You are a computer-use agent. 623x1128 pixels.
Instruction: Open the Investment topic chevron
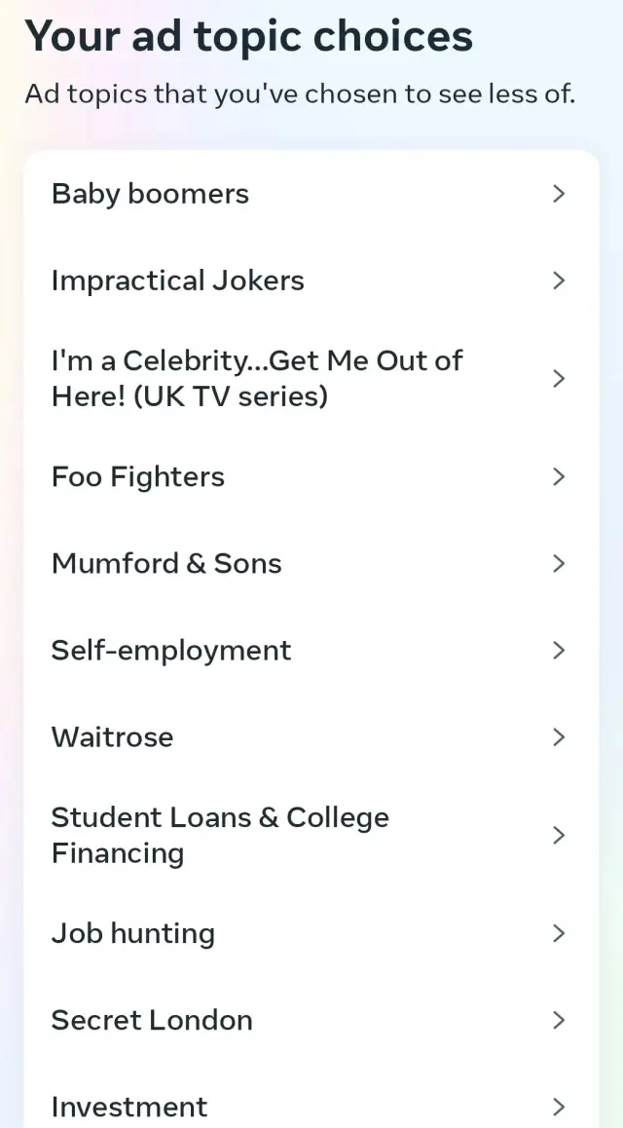(559, 1107)
